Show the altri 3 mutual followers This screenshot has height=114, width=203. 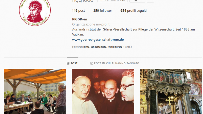coord(127,47)
